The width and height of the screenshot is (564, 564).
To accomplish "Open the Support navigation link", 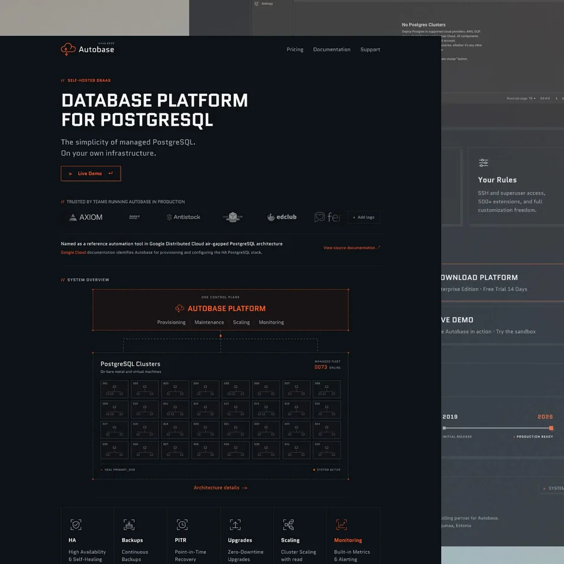I will point(370,49).
